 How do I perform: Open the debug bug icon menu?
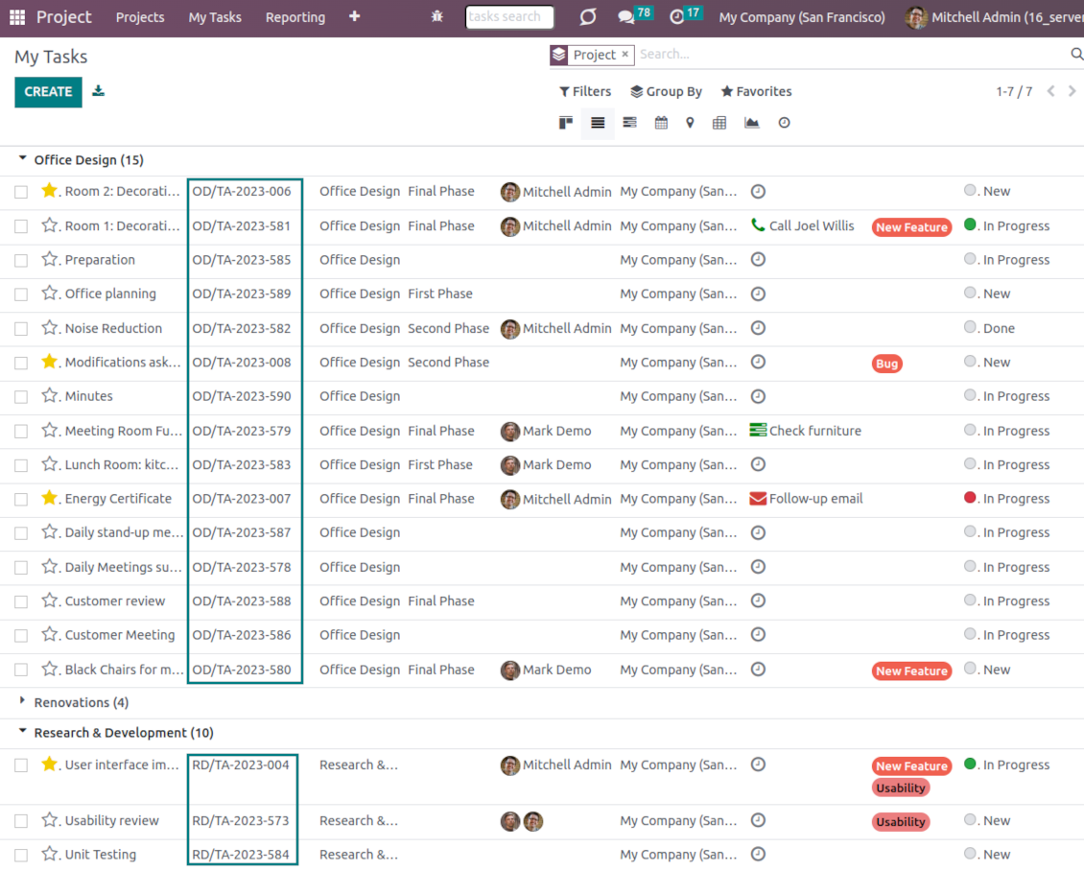(x=437, y=17)
